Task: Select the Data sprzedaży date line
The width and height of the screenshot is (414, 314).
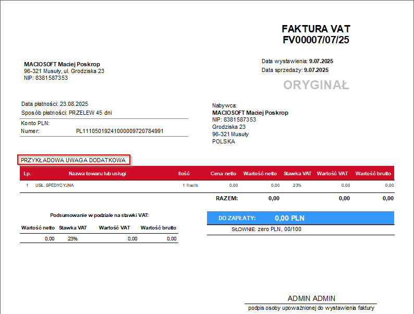Action: pos(295,70)
